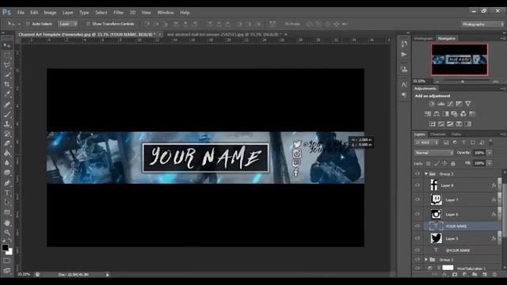Click the foreground color swatch
507x285 pixels.
(x=5, y=248)
